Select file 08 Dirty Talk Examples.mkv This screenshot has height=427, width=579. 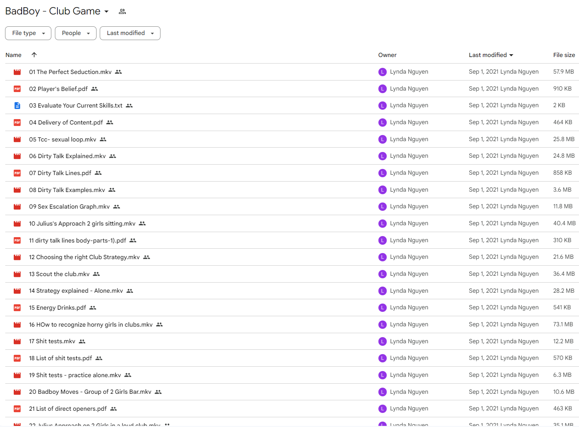click(67, 190)
